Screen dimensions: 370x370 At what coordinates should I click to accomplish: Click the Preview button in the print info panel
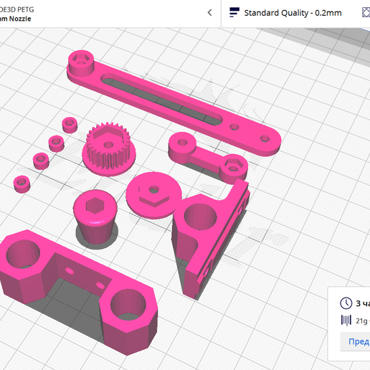(x=355, y=341)
